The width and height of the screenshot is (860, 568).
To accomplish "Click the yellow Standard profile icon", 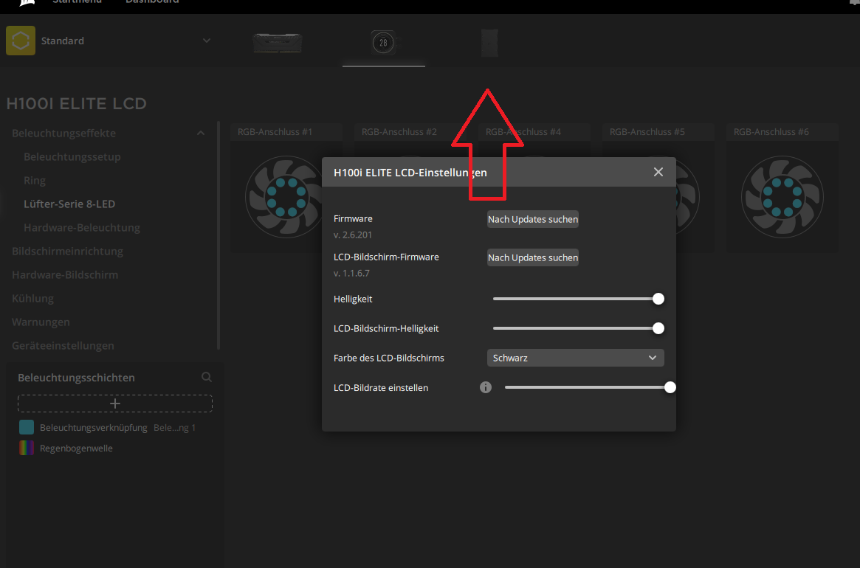I will pos(20,41).
